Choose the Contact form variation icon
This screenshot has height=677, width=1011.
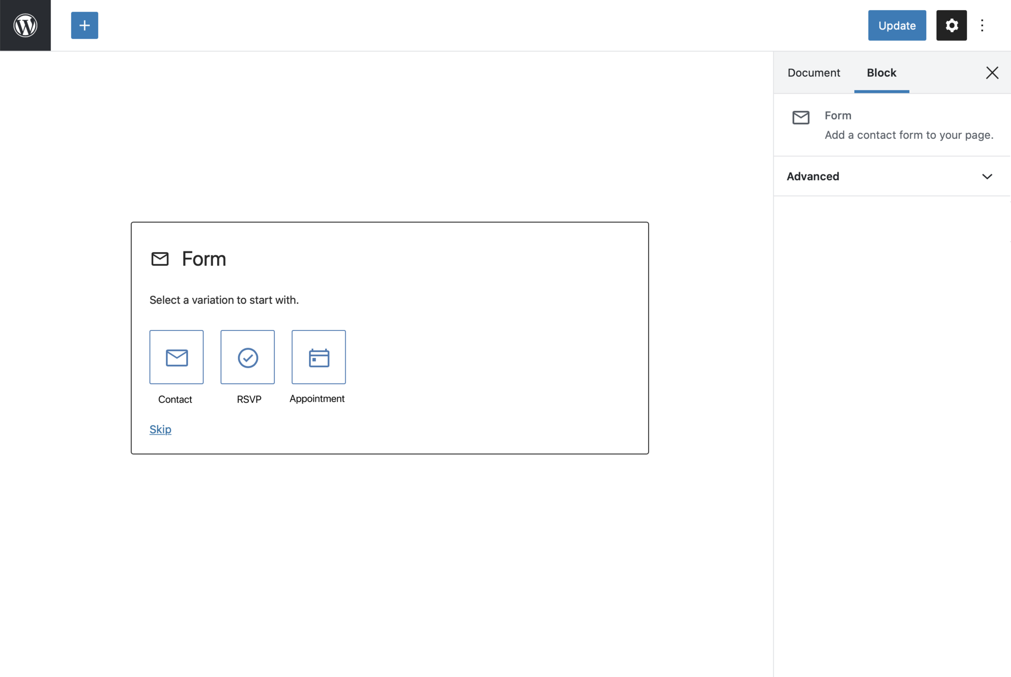(176, 357)
